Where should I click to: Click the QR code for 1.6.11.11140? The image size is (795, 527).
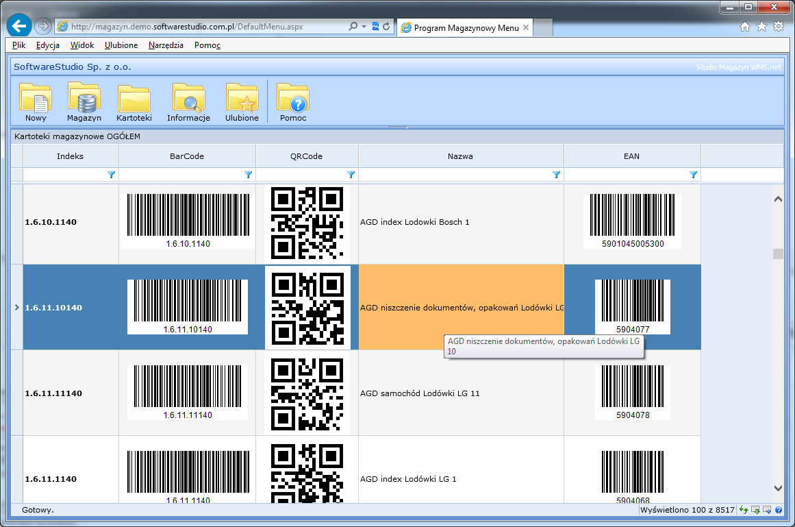point(307,395)
